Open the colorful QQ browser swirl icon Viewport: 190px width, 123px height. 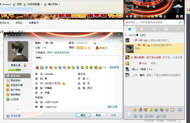click(x=161, y=110)
